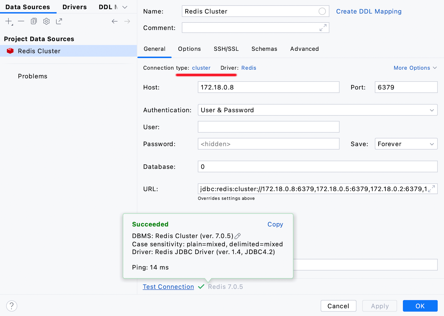Screen dimensions: 444x316
Task: Remove the data source with the minus icon
Action: tap(21, 21)
